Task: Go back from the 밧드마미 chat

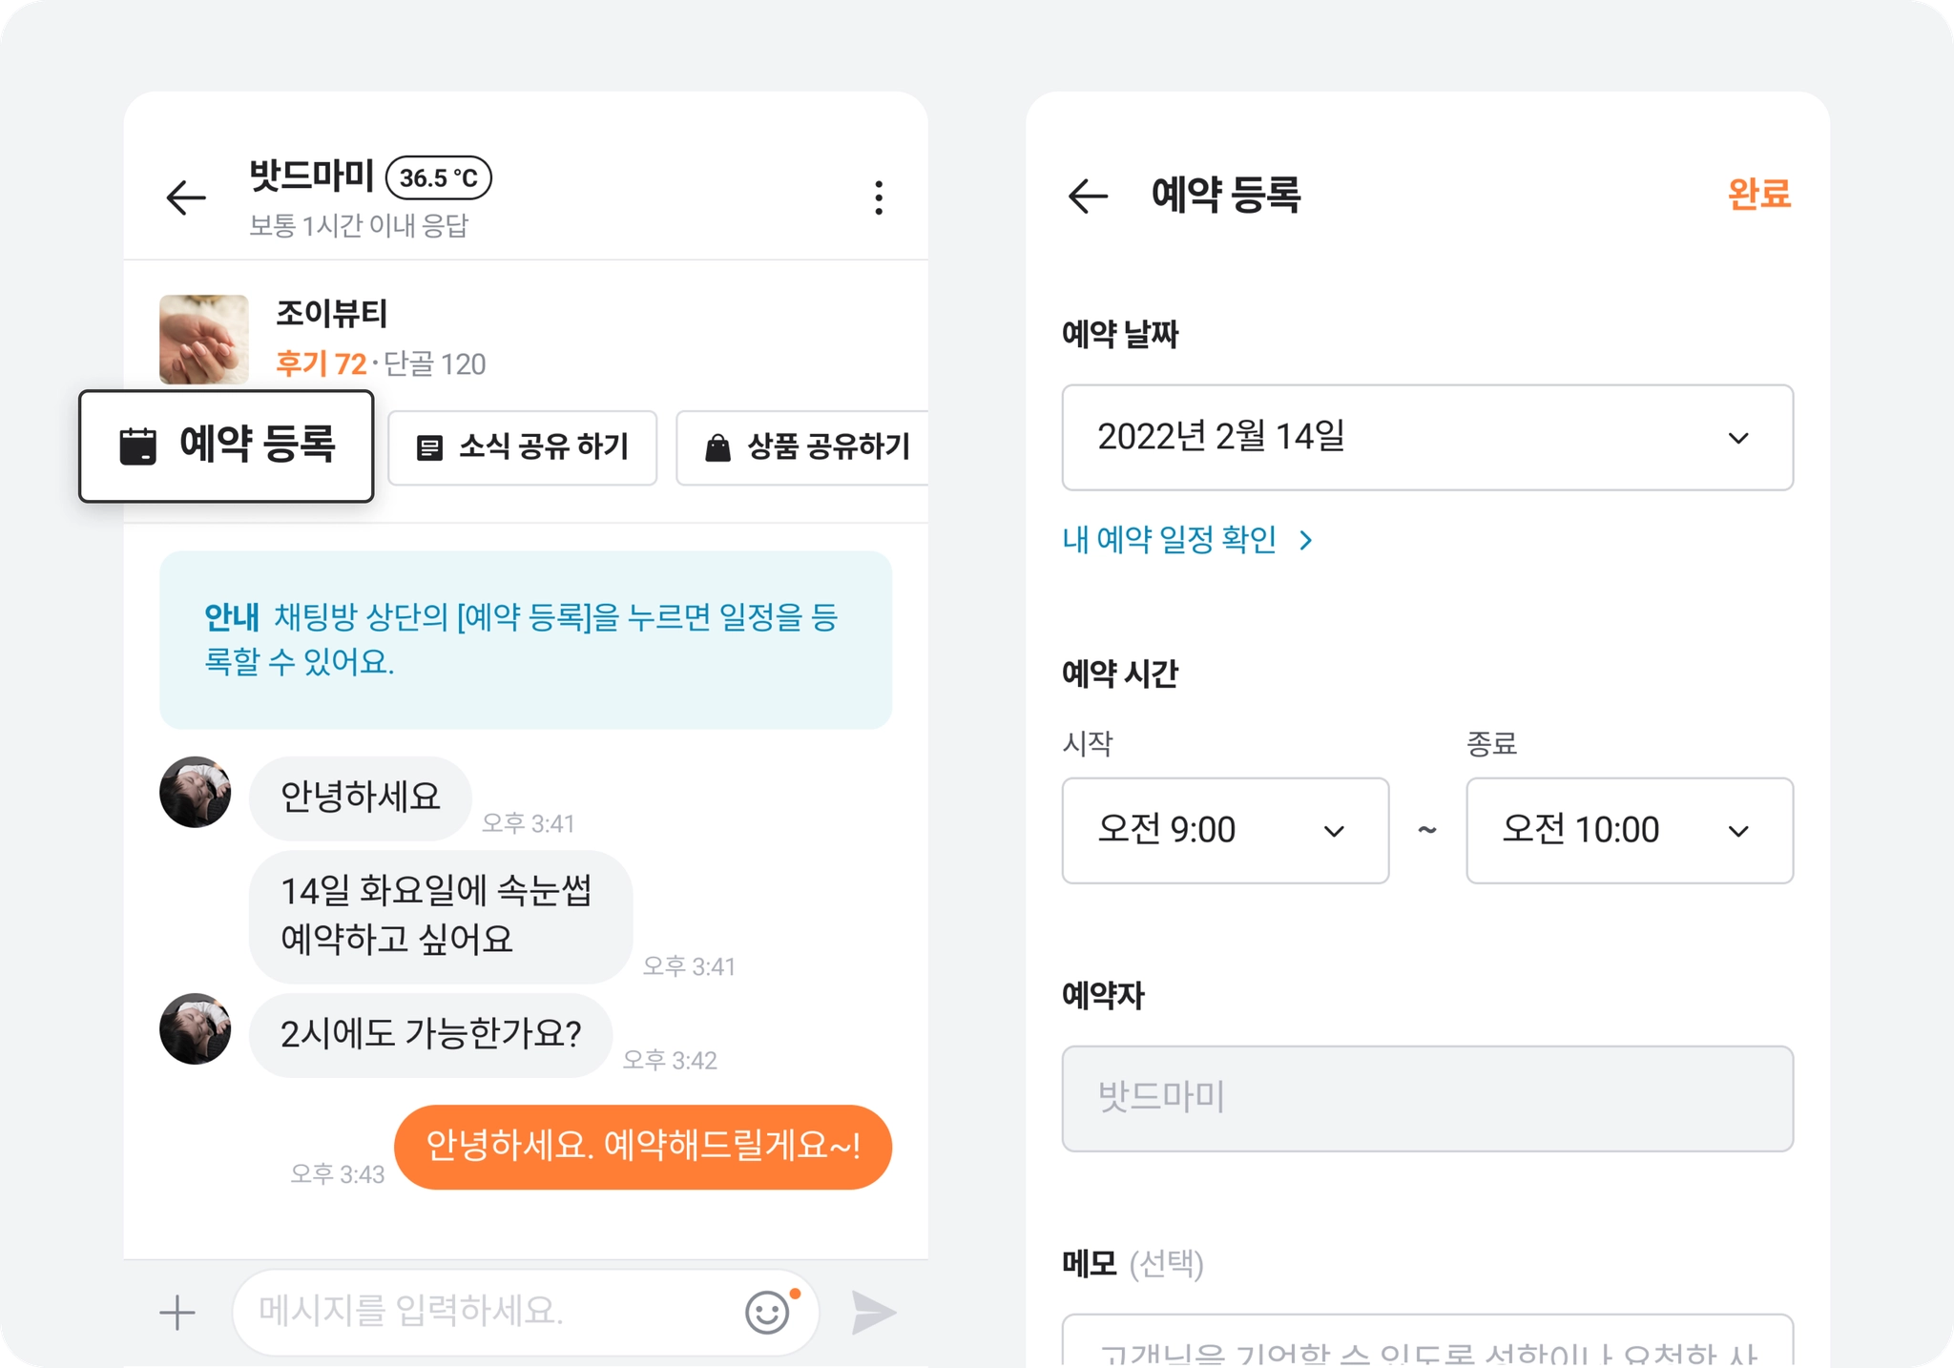Action: coord(186,197)
